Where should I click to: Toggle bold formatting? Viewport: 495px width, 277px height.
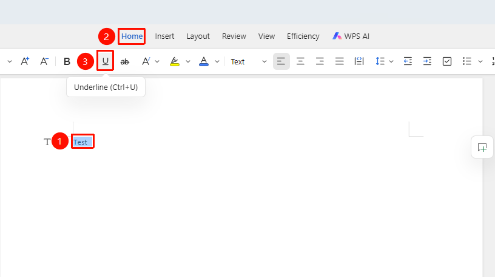(67, 61)
